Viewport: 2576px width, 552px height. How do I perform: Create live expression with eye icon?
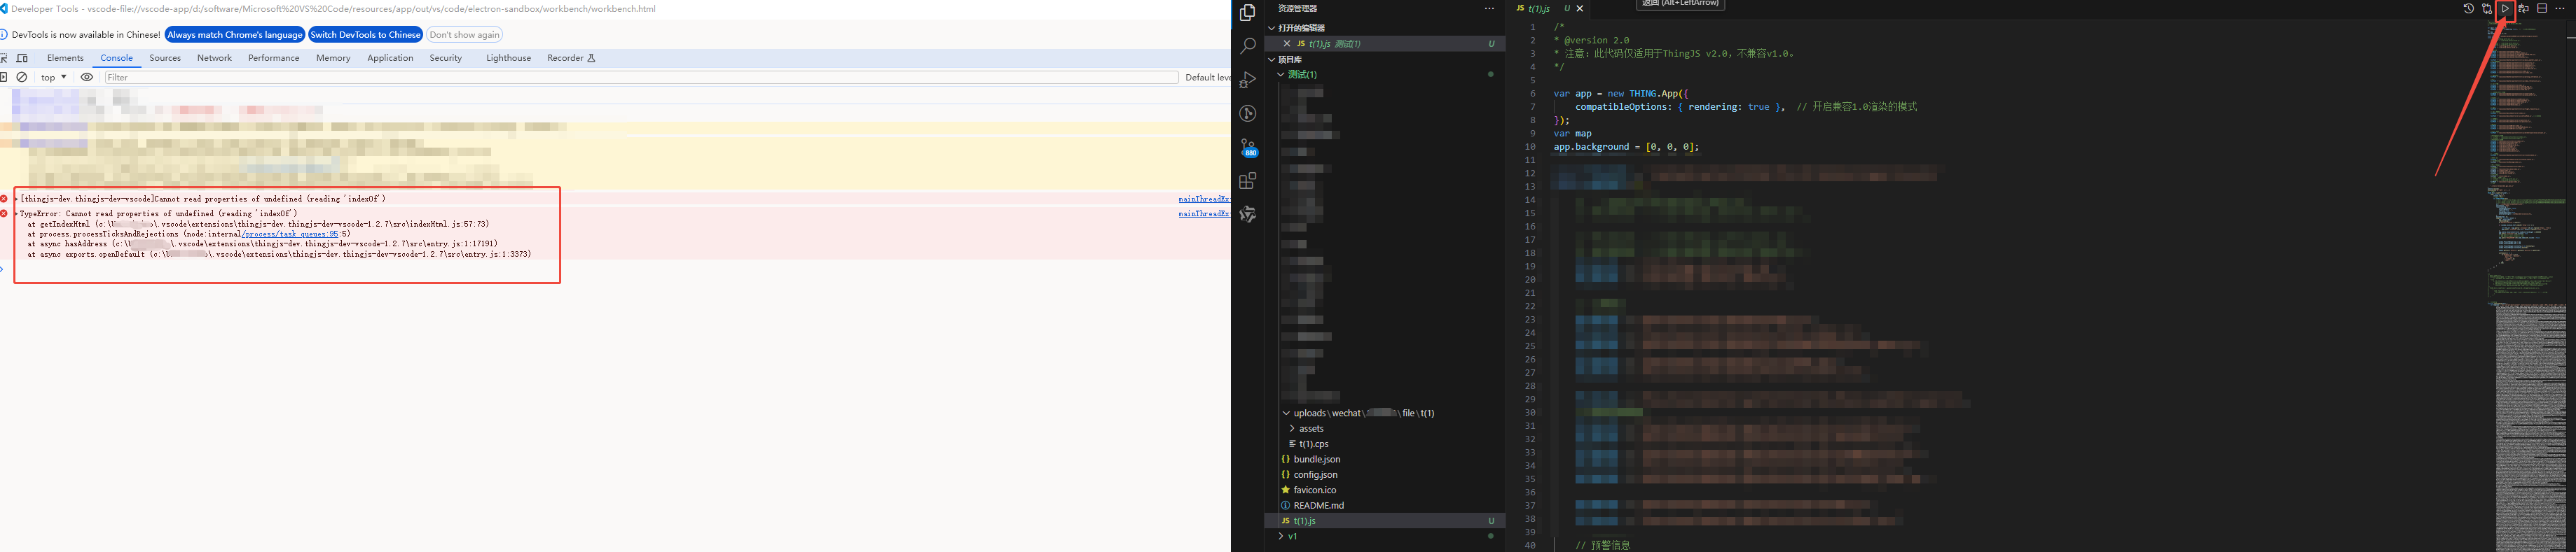[x=87, y=77]
